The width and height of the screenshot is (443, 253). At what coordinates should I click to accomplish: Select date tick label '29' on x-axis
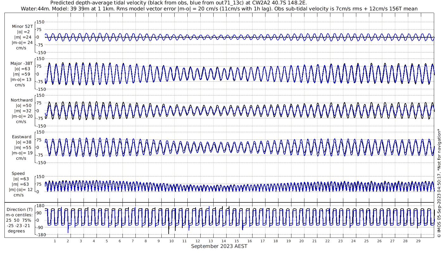coord(418,241)
